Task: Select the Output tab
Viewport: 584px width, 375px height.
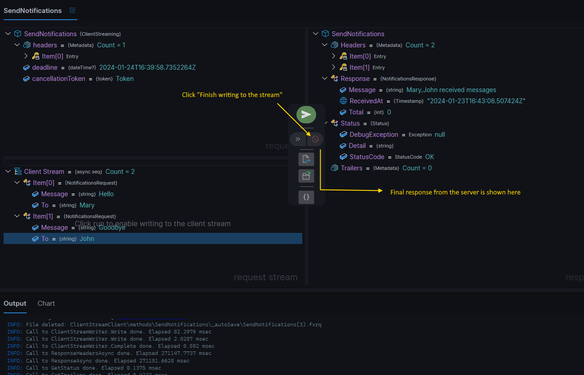Action: (15, 303)
